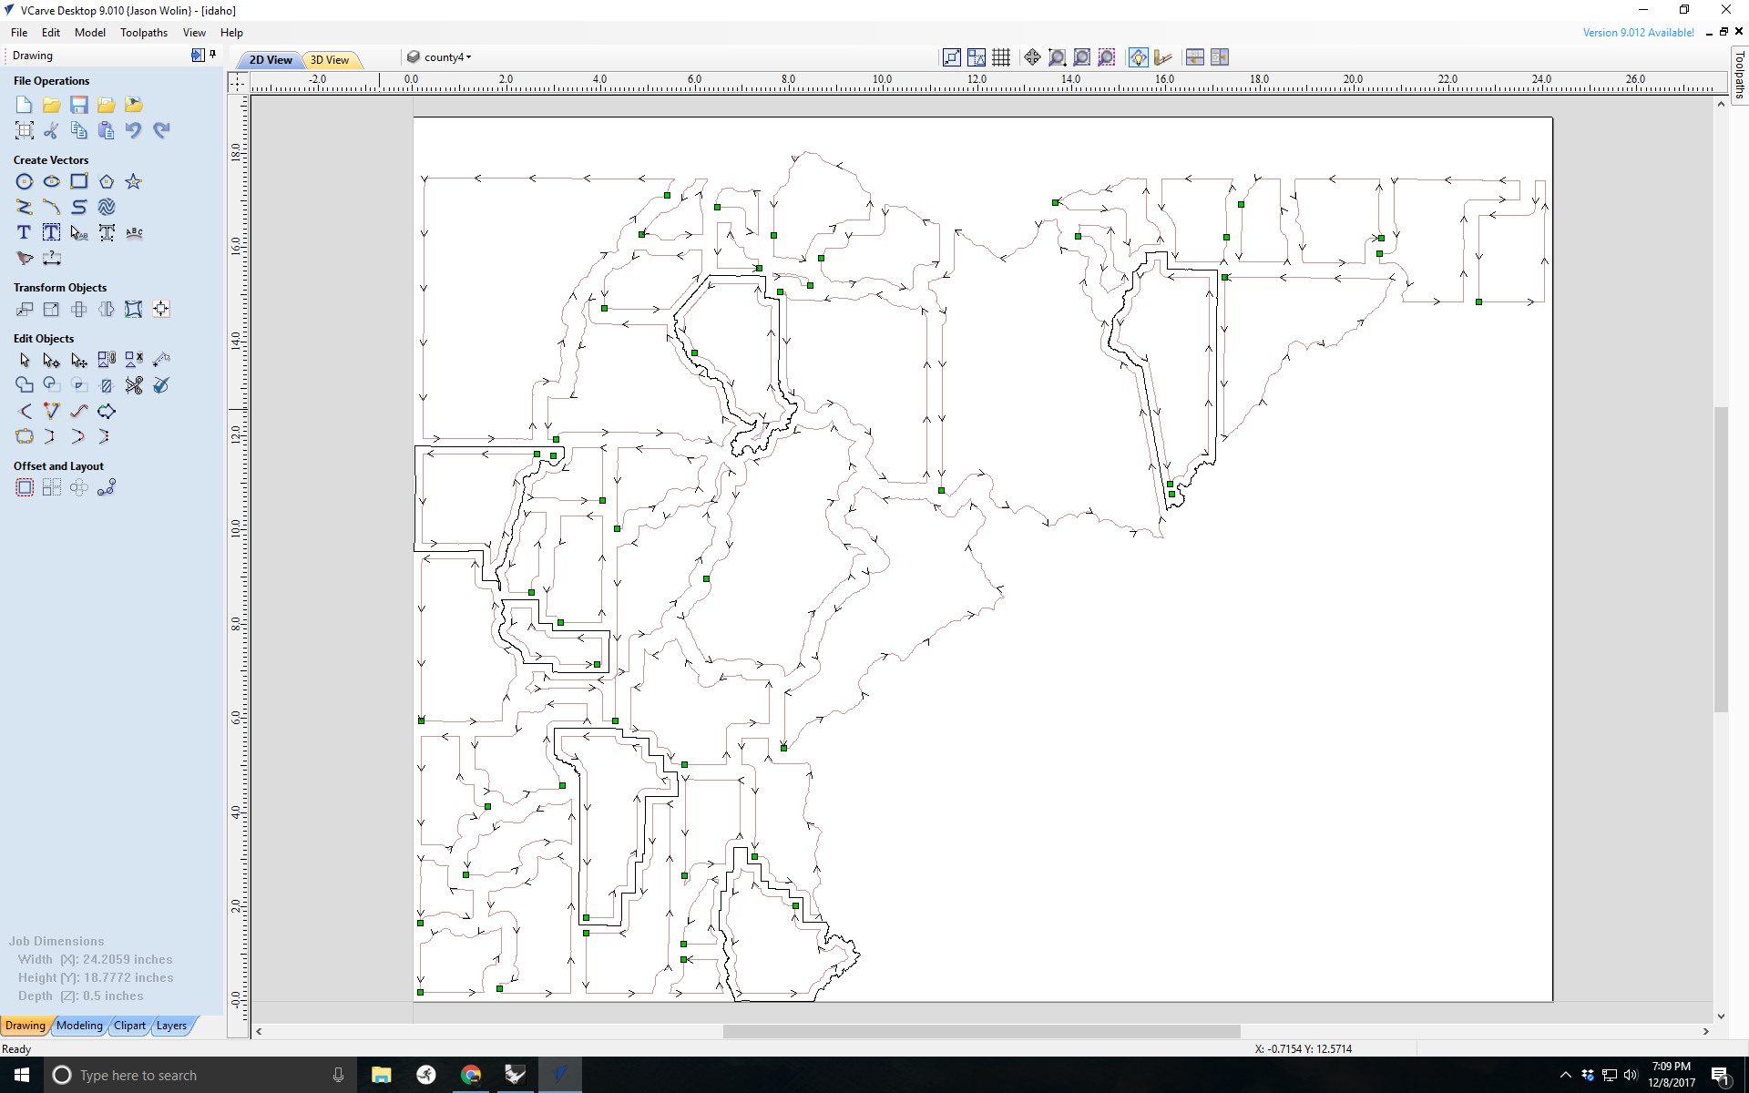Select the Draw Ellipse tool

point(52,181)
